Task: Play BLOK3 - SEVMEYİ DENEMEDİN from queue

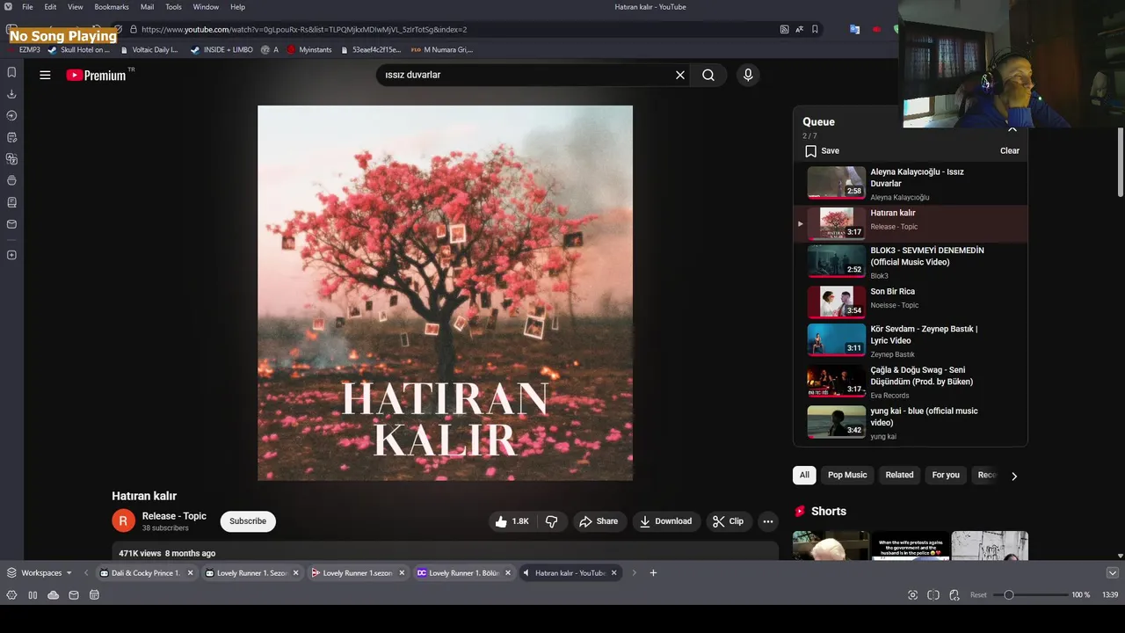Action: 910,262
